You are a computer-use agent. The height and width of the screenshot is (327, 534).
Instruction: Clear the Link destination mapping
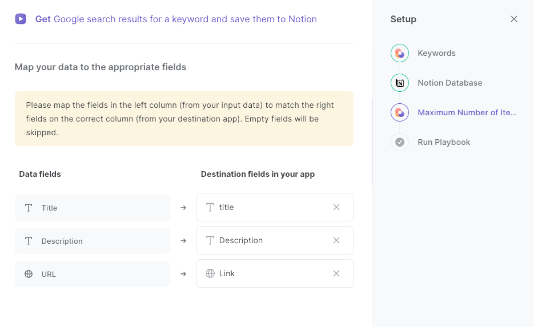click(336, 273)
